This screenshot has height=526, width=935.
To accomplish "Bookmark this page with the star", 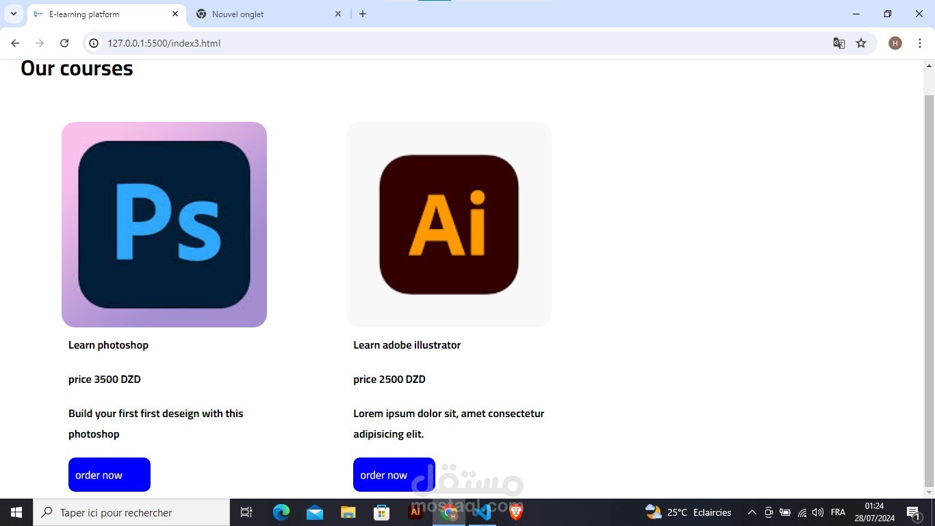I will pos(861,43).
